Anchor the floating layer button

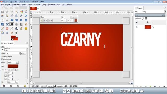point(159,86)
